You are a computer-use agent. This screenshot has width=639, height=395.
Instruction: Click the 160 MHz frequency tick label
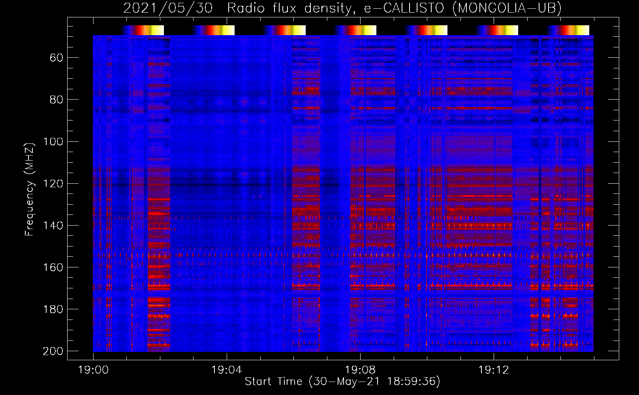[x=53, y=267]
